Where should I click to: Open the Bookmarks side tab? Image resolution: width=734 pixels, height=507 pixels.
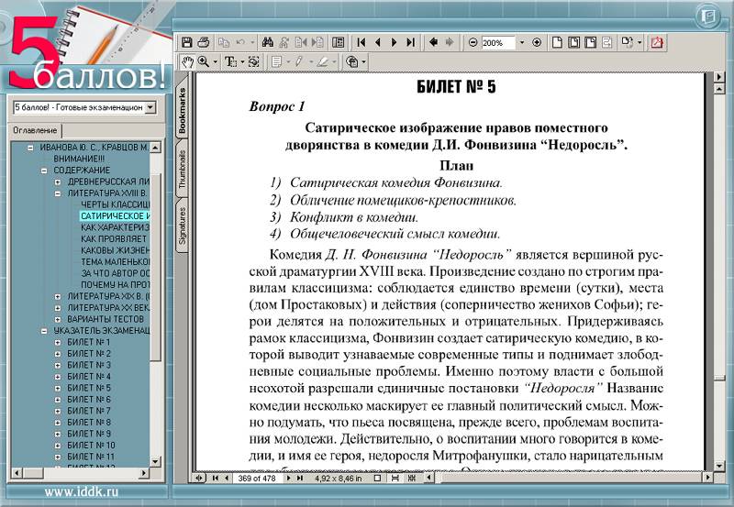pyautogui.click(x=182, y=110)
